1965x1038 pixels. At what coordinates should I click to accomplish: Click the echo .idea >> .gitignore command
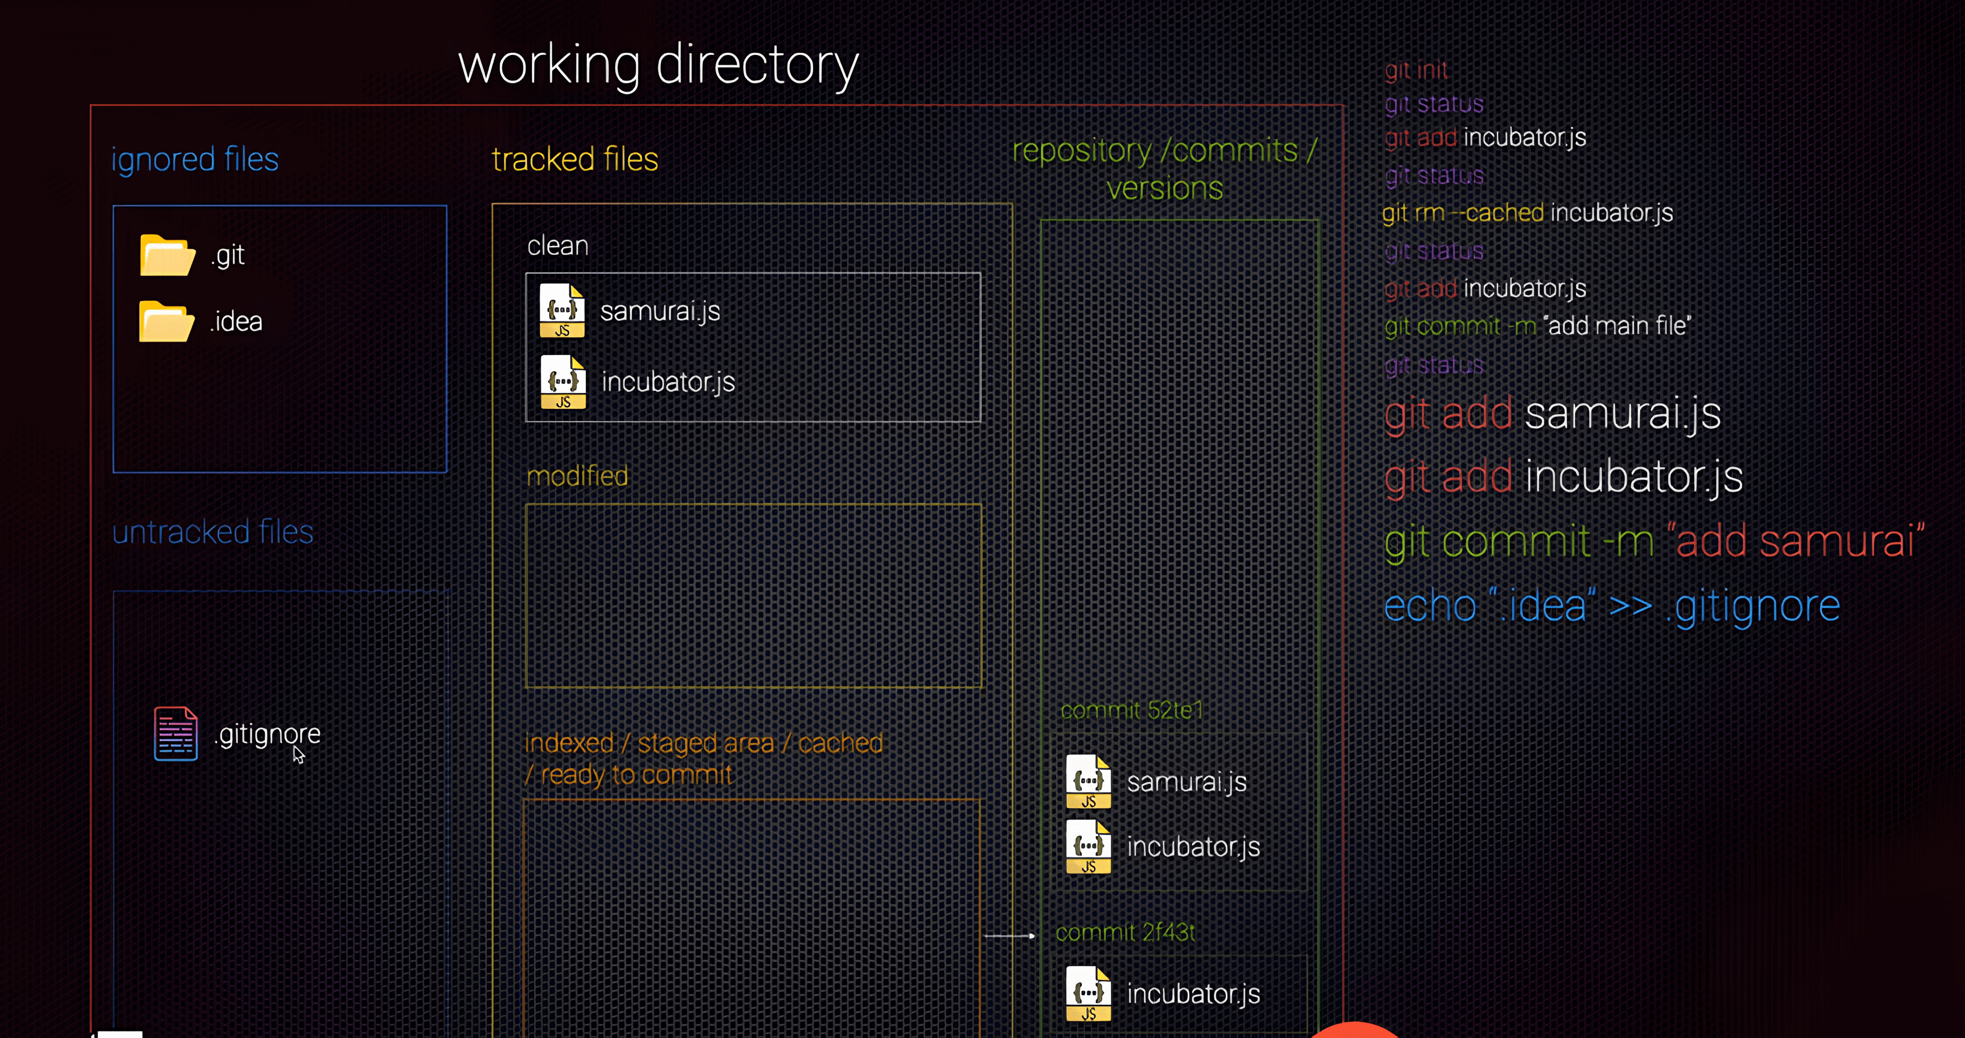[x=1611, y=606]
